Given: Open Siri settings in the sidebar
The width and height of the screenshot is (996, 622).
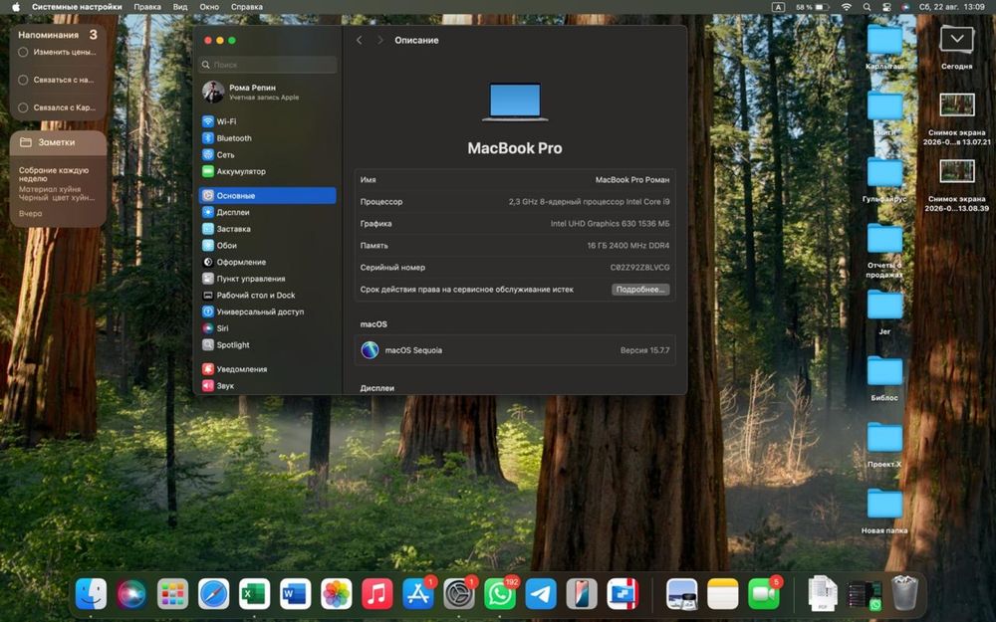Looking at the screenshot, I should point(267,327).
